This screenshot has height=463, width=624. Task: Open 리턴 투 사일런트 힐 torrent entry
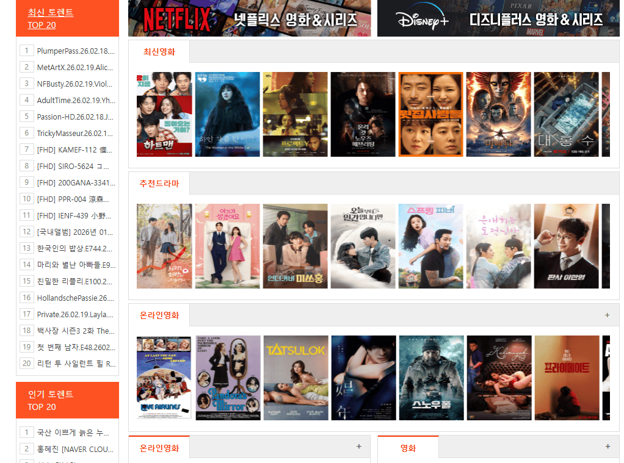tap(76, 364)
